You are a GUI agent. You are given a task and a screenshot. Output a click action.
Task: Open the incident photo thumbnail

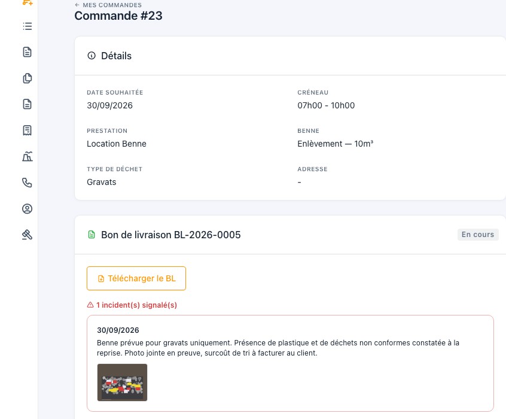pyautogui.click(x=122, y=382)
